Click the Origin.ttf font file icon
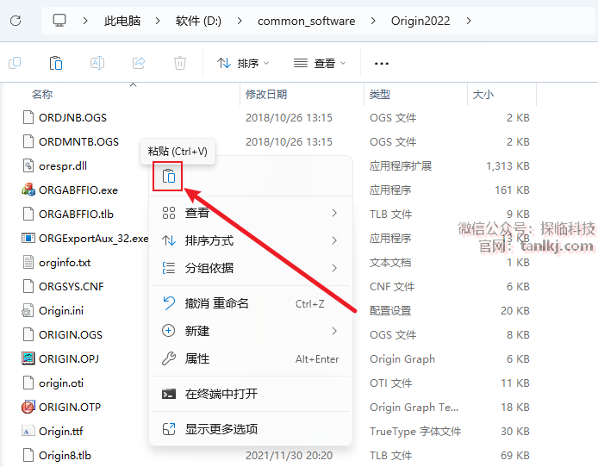The width and height of the screenshot is (598, 467). click(x=28, y=431)
